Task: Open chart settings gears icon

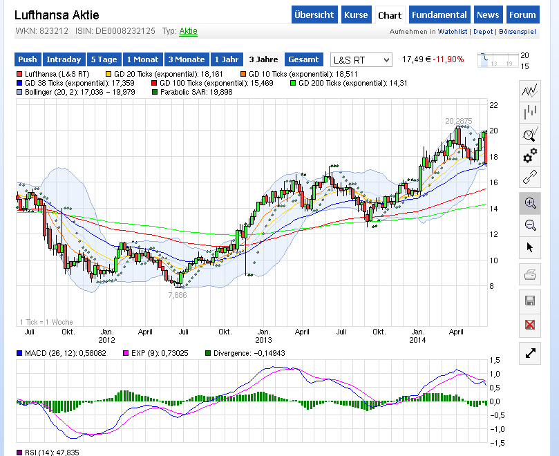Action: pyautogui.click(x=530, y=155)
